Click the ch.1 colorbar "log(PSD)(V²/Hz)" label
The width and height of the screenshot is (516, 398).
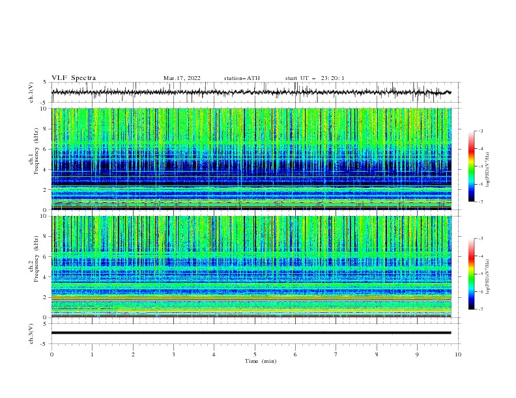[x=487, y=170]
